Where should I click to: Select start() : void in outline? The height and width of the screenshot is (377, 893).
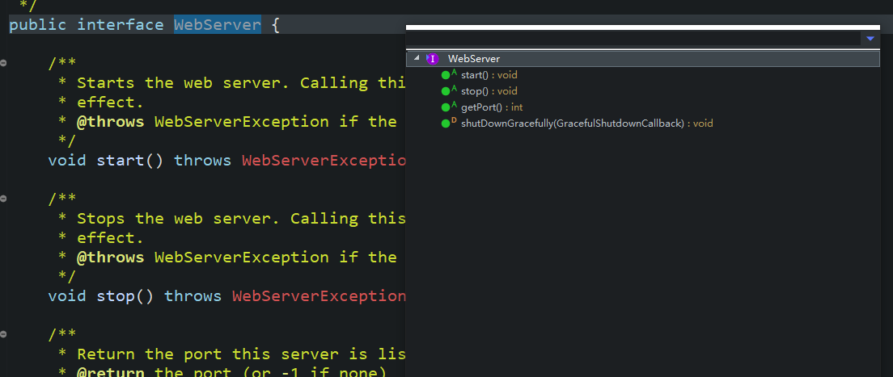(x=489, y=75)
